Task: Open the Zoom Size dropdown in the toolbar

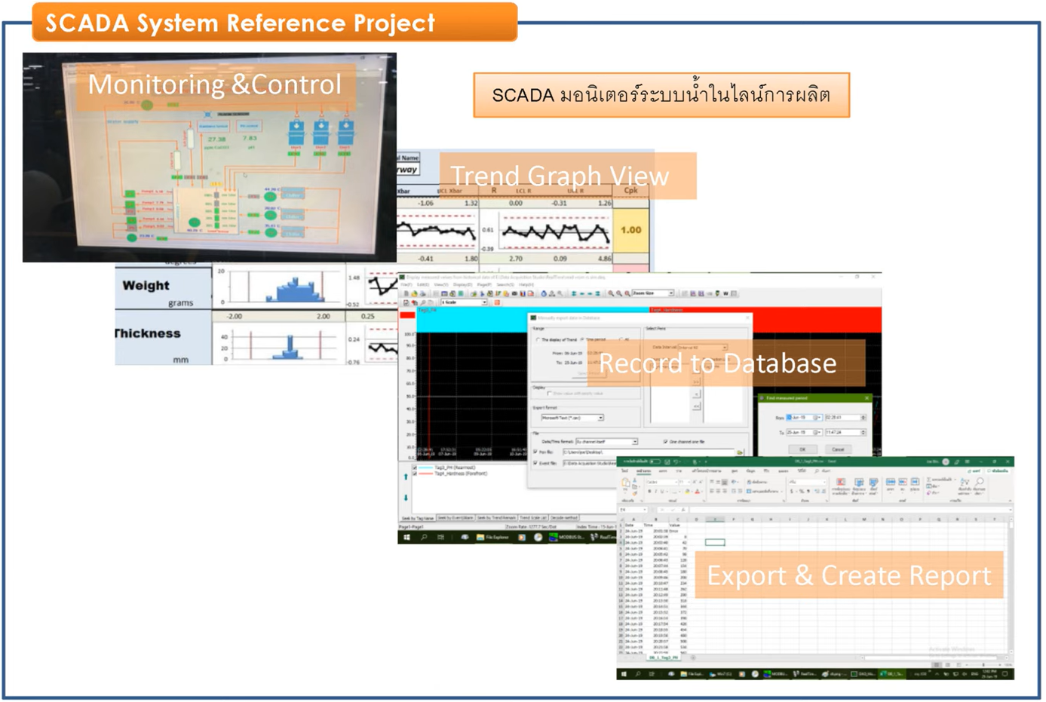Action: [x=670, y=293]
